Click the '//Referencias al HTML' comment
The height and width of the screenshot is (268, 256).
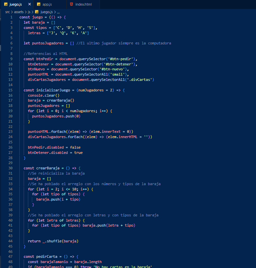(x=46, y=54)
